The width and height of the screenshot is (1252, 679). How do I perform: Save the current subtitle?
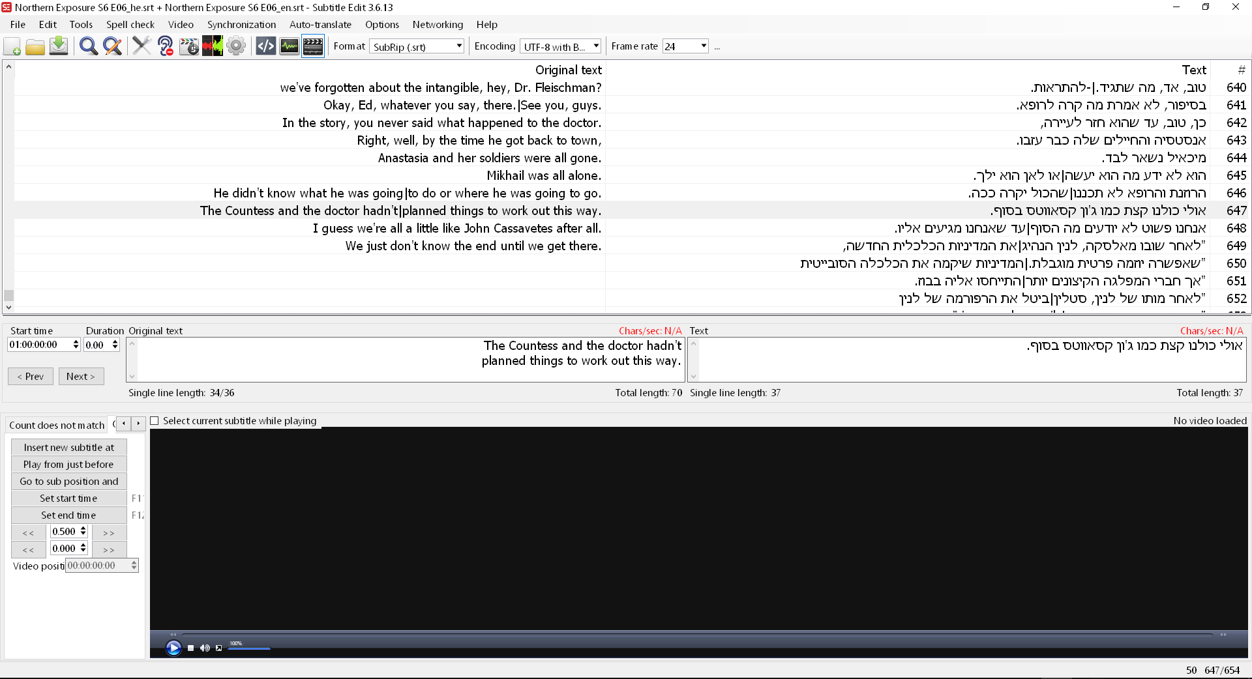[x=58, y=46]
